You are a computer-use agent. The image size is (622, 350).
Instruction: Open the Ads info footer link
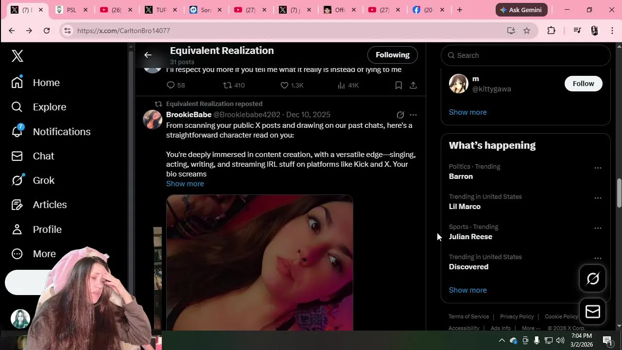pos(501,328)
